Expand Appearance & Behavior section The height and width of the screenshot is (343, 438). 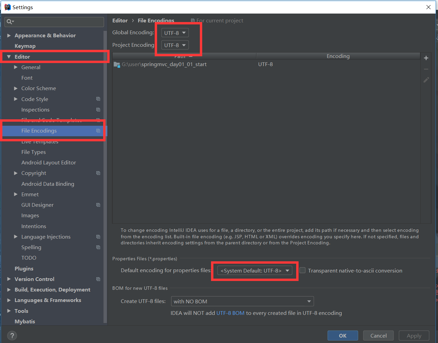(x=9, y=35)
